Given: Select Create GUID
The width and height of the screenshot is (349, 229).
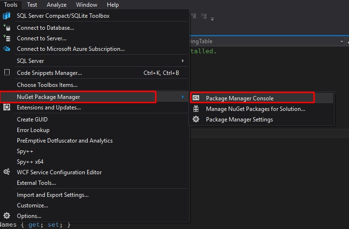Looking at the screenshot, I should coord(95,120).
